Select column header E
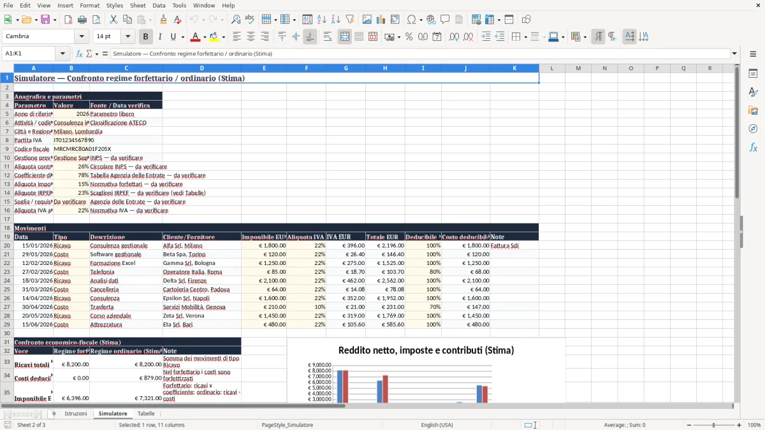The image size is (765, 430). click(264, 68)
